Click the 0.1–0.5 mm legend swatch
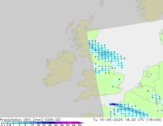This screenshot has width=163, height=126. click(4, 123)
